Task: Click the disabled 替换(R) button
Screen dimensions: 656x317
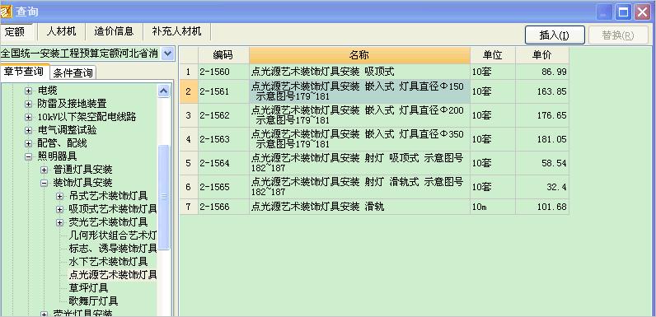Action: 618,35
